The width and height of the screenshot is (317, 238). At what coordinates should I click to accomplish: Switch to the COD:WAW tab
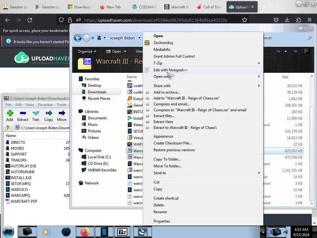click(145, 7)
